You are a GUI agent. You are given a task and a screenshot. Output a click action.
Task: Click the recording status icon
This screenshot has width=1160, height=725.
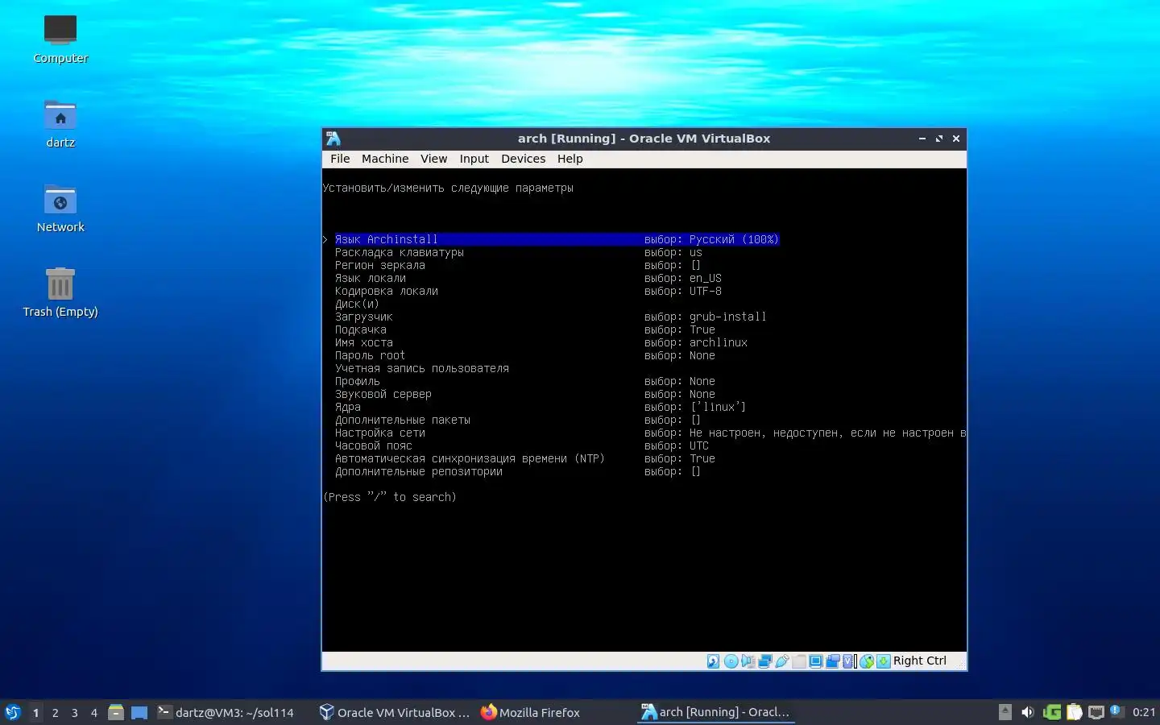tap(832, 661)
